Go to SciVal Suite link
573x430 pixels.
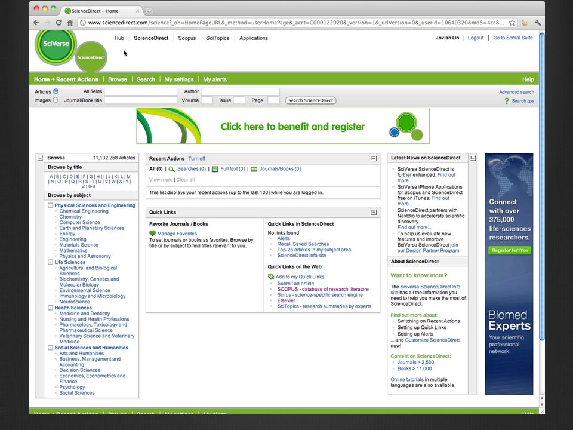[x=513, y=38]
